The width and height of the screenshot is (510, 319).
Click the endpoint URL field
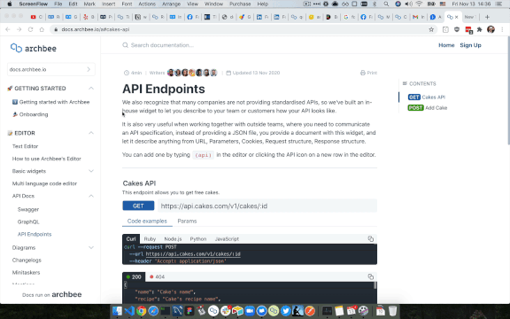(x=267, y=206)
